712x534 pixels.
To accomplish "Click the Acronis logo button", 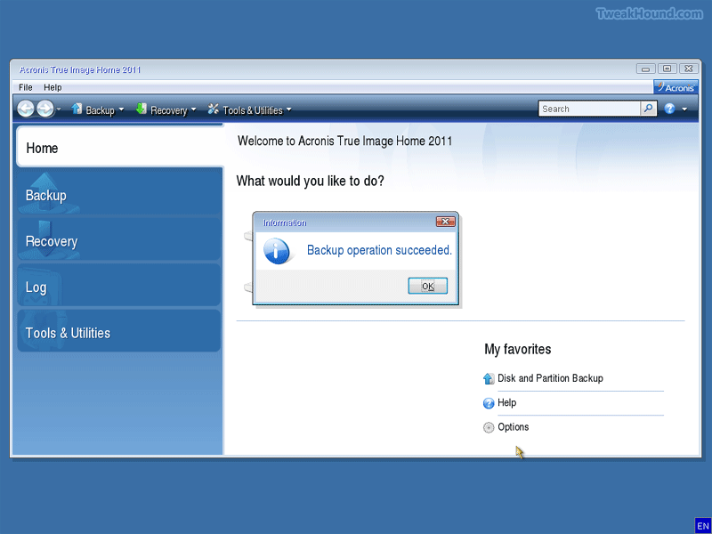I will [x=676, y=87].
